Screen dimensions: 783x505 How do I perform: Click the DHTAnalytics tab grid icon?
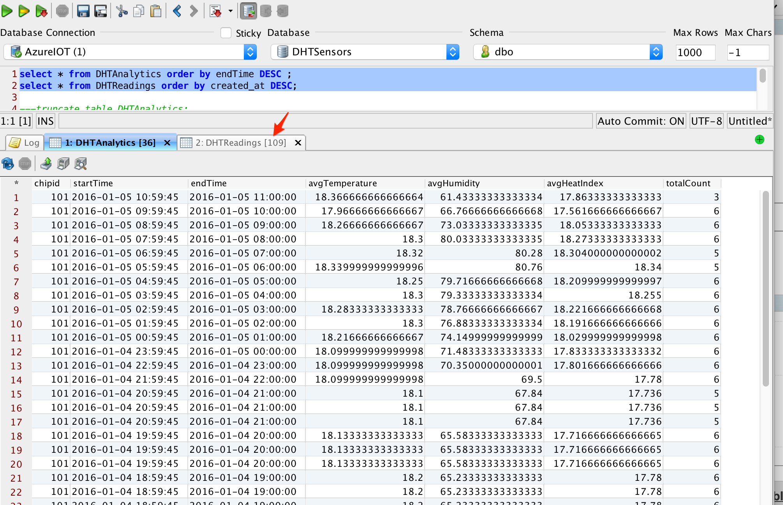pos(55,143)
